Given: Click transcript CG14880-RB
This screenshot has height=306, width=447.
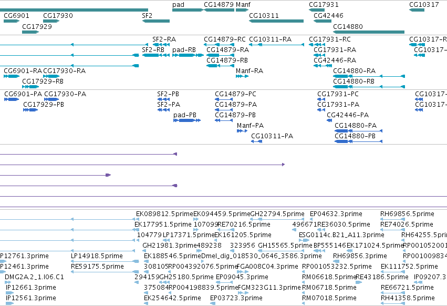Looking at the screenshot, I should [369, 87].
